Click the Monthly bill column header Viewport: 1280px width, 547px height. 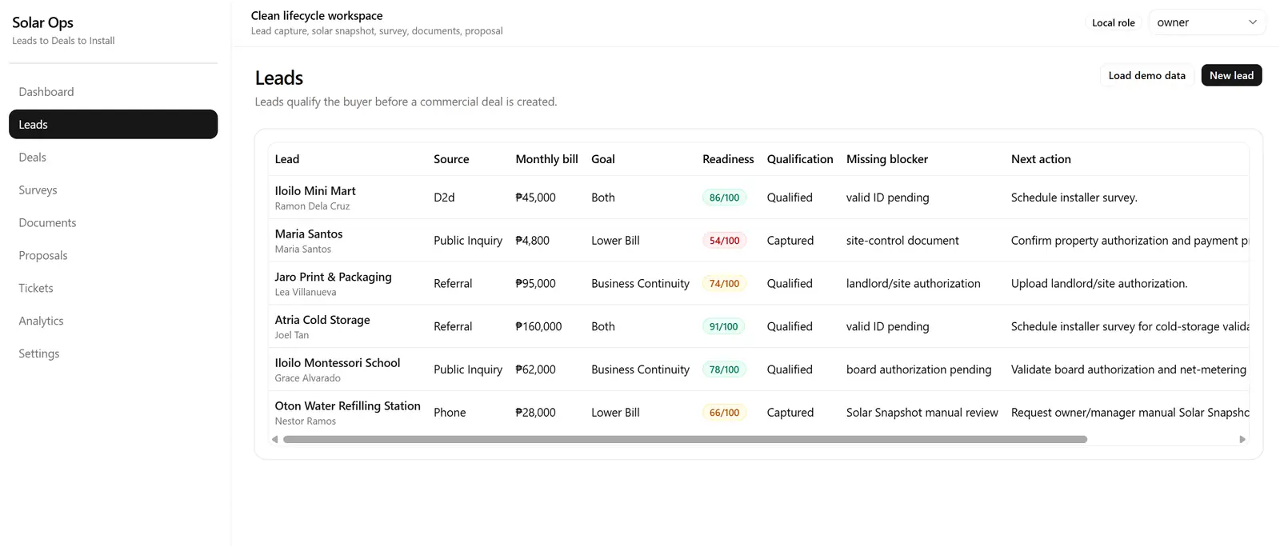point(546,159)
